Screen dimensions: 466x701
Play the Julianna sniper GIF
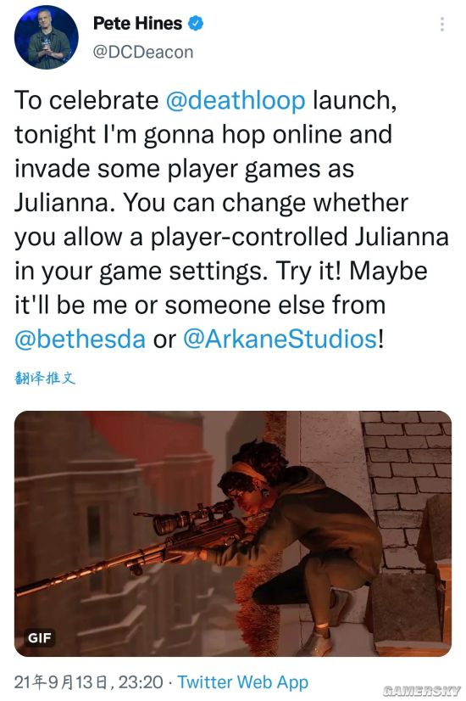coord(233,533)
